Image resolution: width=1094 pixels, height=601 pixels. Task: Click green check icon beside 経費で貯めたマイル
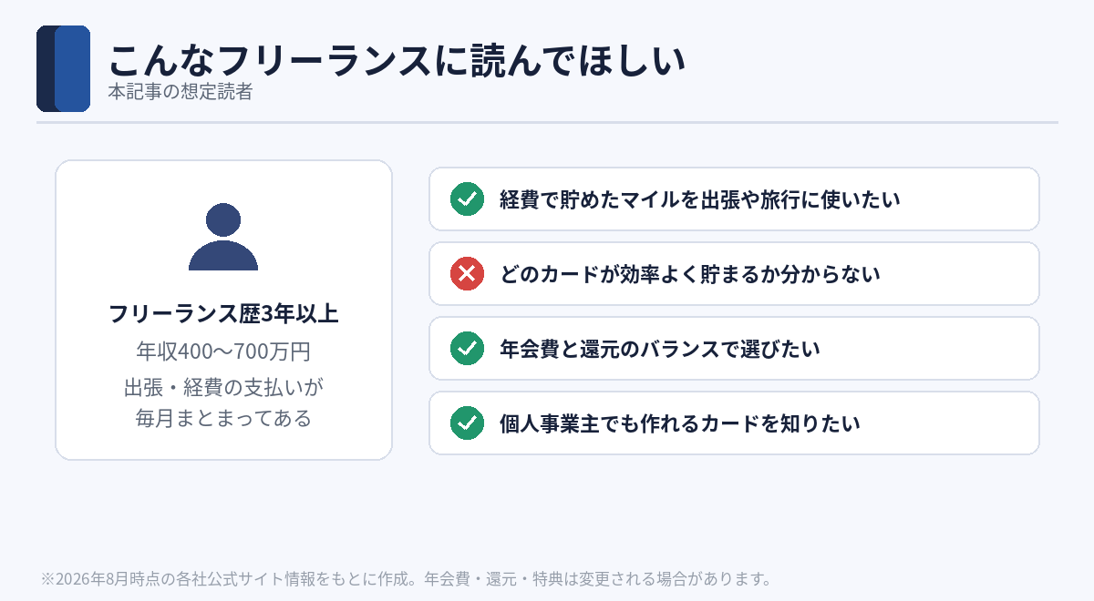[467, 199]
